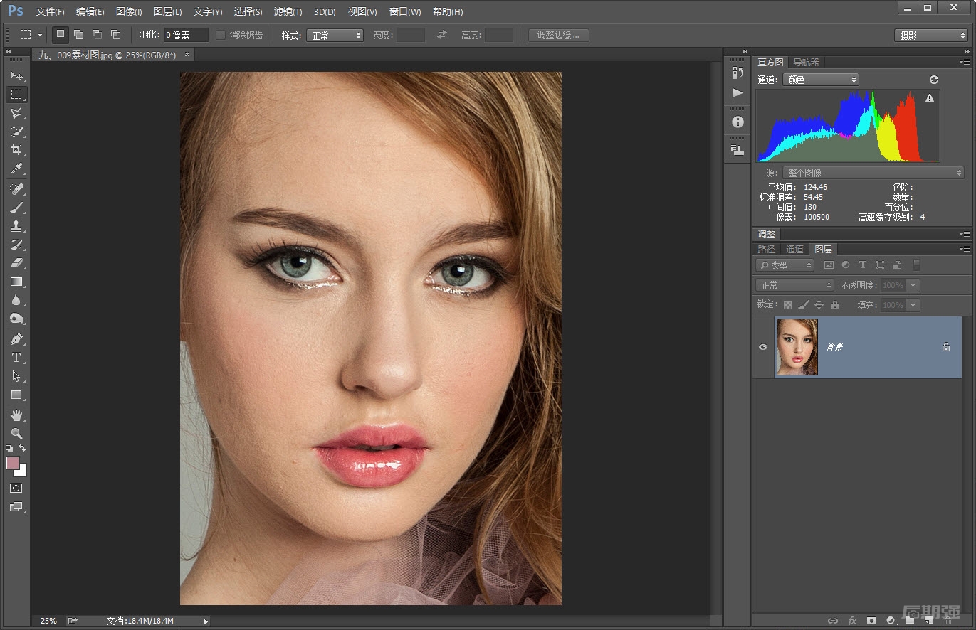The width and height of the screenshot is (976, 630).
Task: Open the 通道 dropdown in the histogram panel
Action: (820, 80)
